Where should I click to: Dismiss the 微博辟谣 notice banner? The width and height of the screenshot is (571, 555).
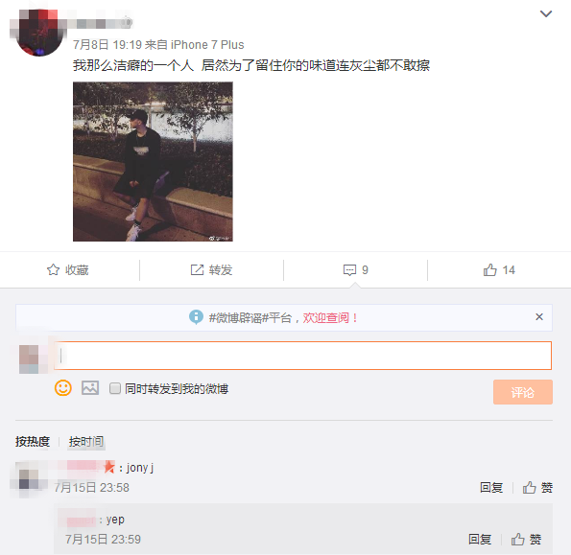click(539, 316)
